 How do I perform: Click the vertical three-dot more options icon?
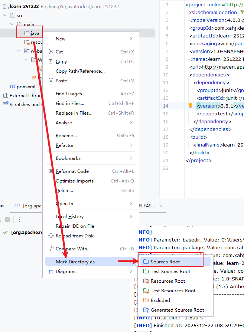[x=20, y=220]
